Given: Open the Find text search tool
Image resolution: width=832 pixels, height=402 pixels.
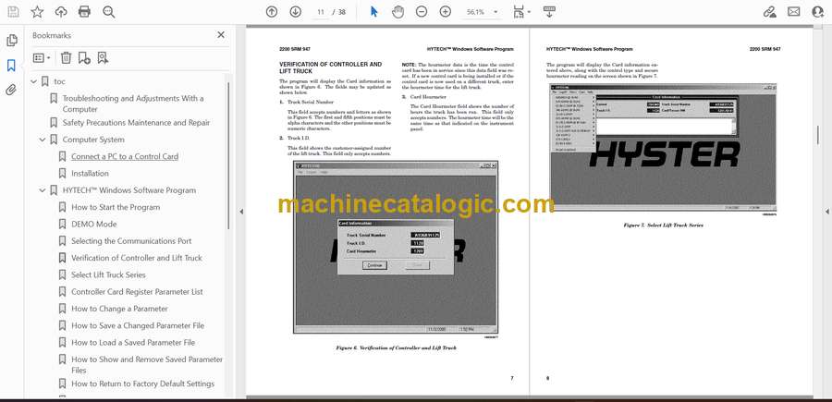Looking at the screenshot, I should tap(109, 12).
